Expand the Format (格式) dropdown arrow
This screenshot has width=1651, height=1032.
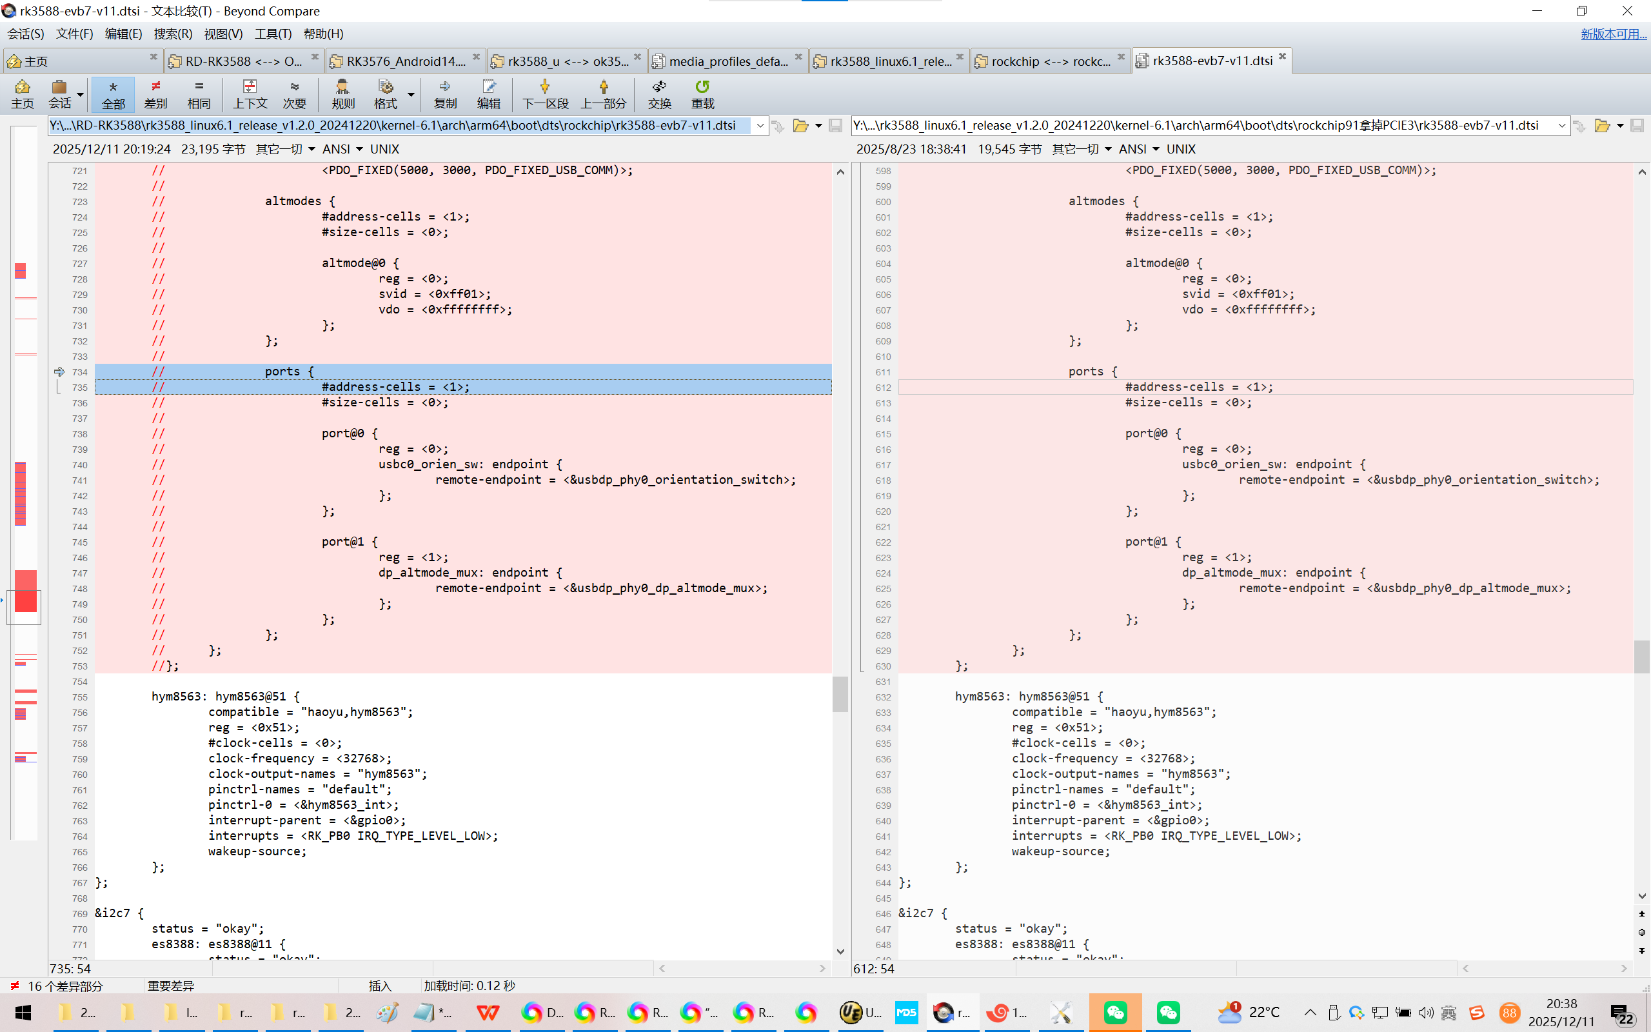(411, 94)
